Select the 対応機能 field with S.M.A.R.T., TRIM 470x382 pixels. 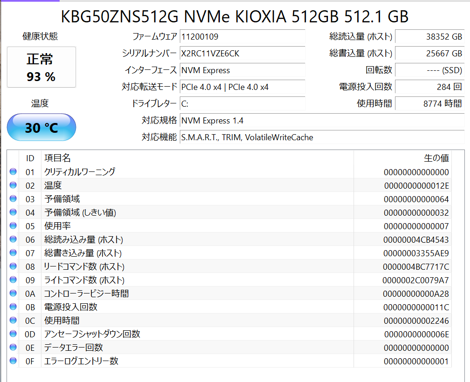322,137
